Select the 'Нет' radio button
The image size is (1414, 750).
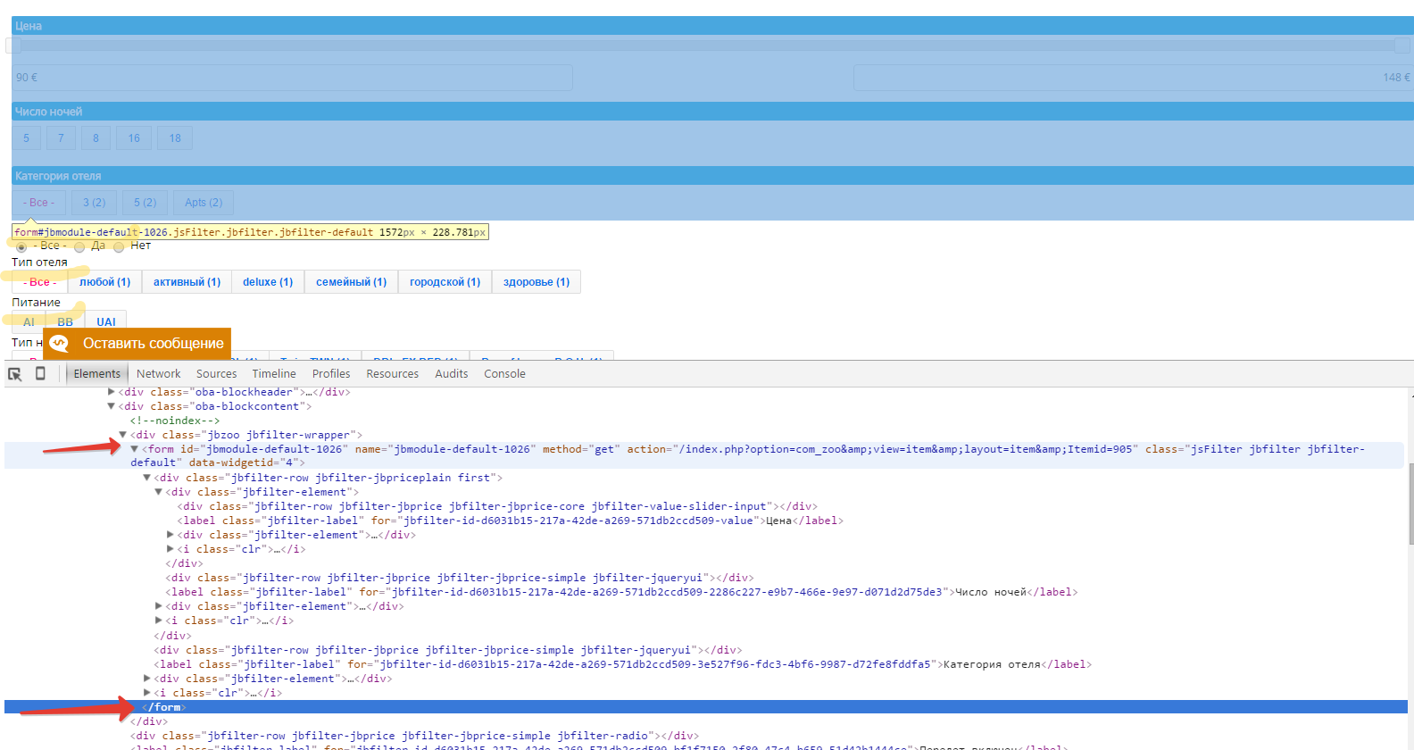tap(119, 247)
